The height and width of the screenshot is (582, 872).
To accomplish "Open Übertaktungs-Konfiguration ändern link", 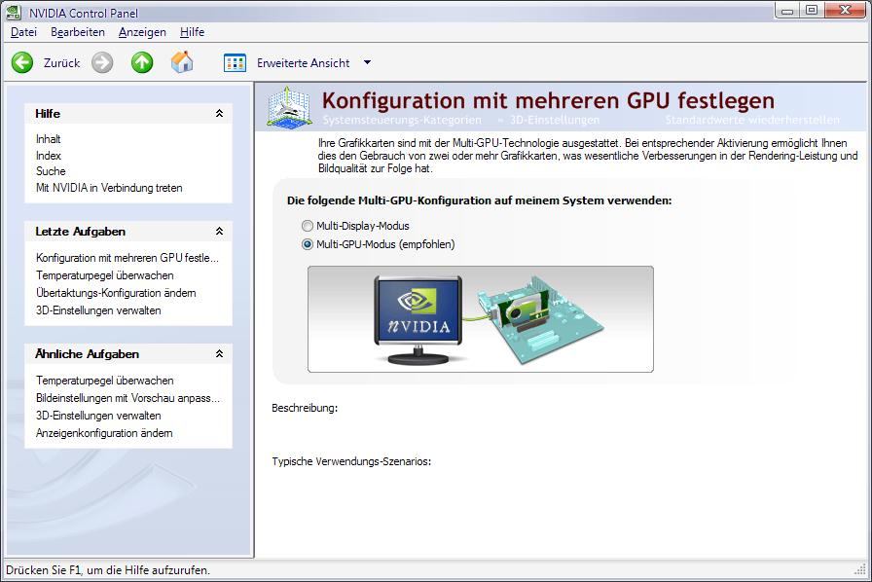I will pyautogui.click(x=116, y=293).
